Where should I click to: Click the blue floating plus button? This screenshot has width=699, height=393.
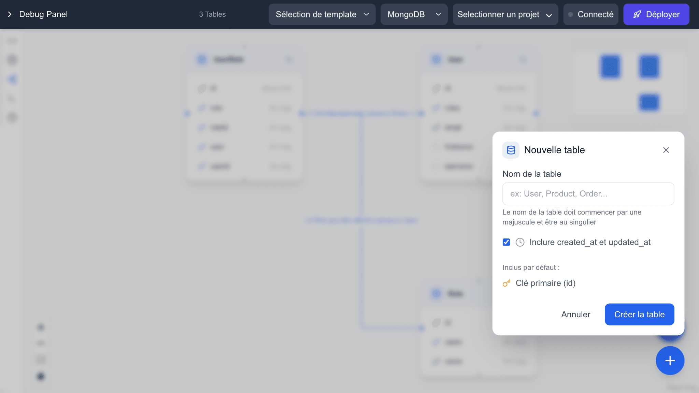[x=670, y=361]
